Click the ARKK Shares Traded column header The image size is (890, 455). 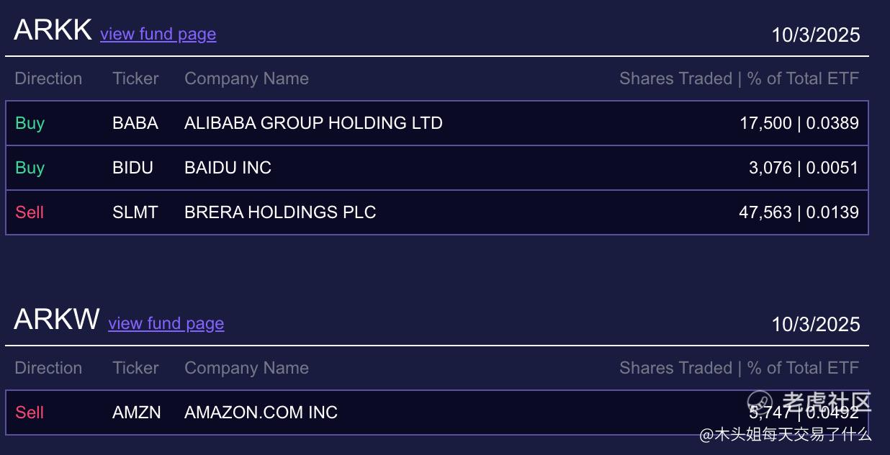tap(739, 78)
